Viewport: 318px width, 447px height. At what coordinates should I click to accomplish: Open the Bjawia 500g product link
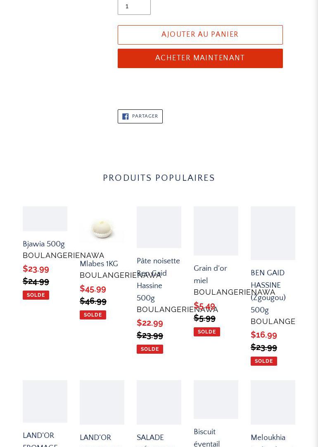coord(44,244)
